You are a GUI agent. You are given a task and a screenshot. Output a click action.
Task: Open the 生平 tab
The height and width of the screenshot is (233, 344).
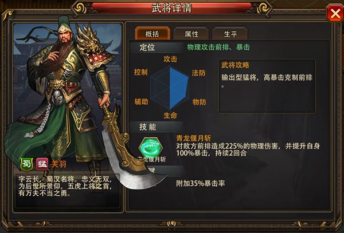(x=230, y=34)
